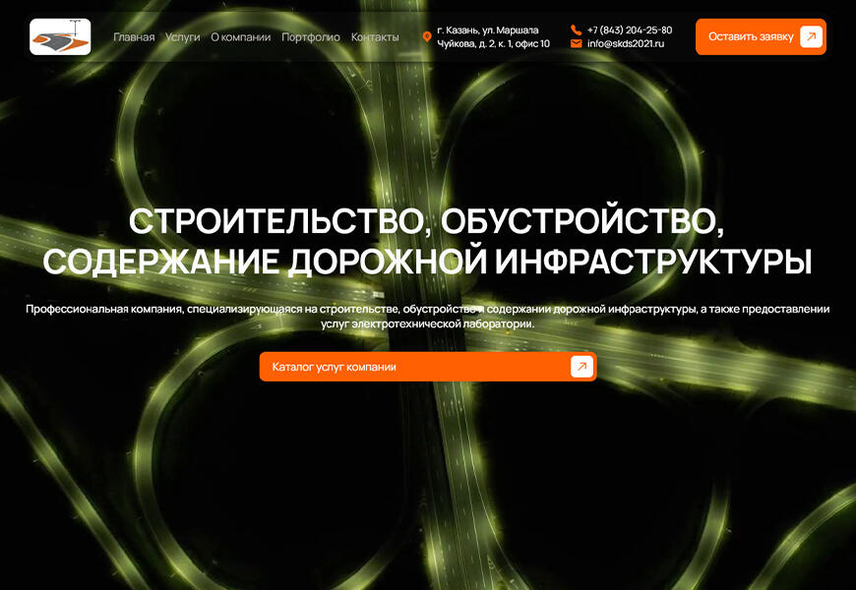Go to the Услуги section
Viewport: 856px width, 590px height.
click(x=182, y=37)
